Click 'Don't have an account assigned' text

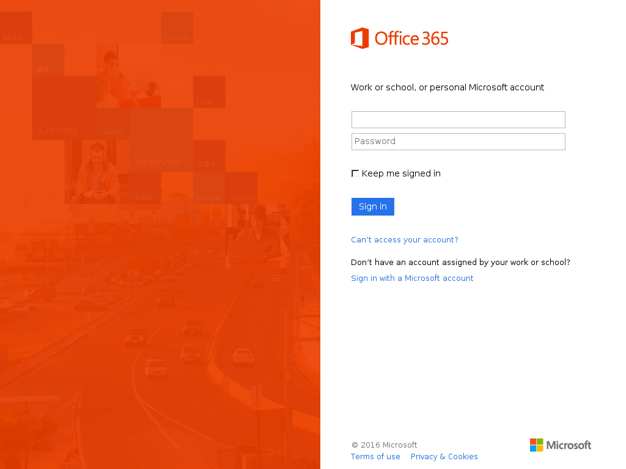point(460,262)
